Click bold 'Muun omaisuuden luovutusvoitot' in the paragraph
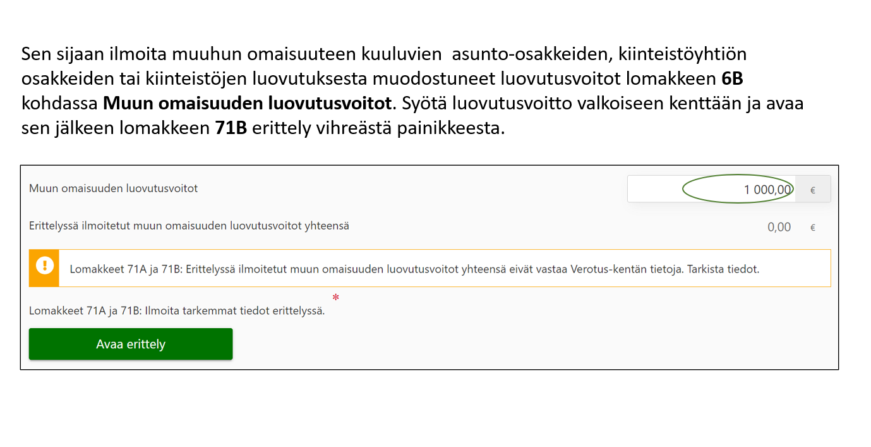The width and height of the screenshot is (871, 447). 247,103
